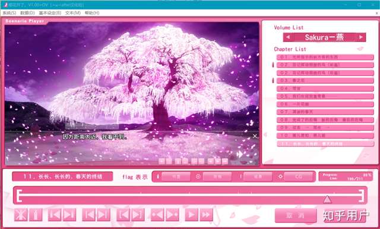380x229 pixels.
Task: Click the current chapter title 11. 长长、长长的
Action: (x=62, y=176)
